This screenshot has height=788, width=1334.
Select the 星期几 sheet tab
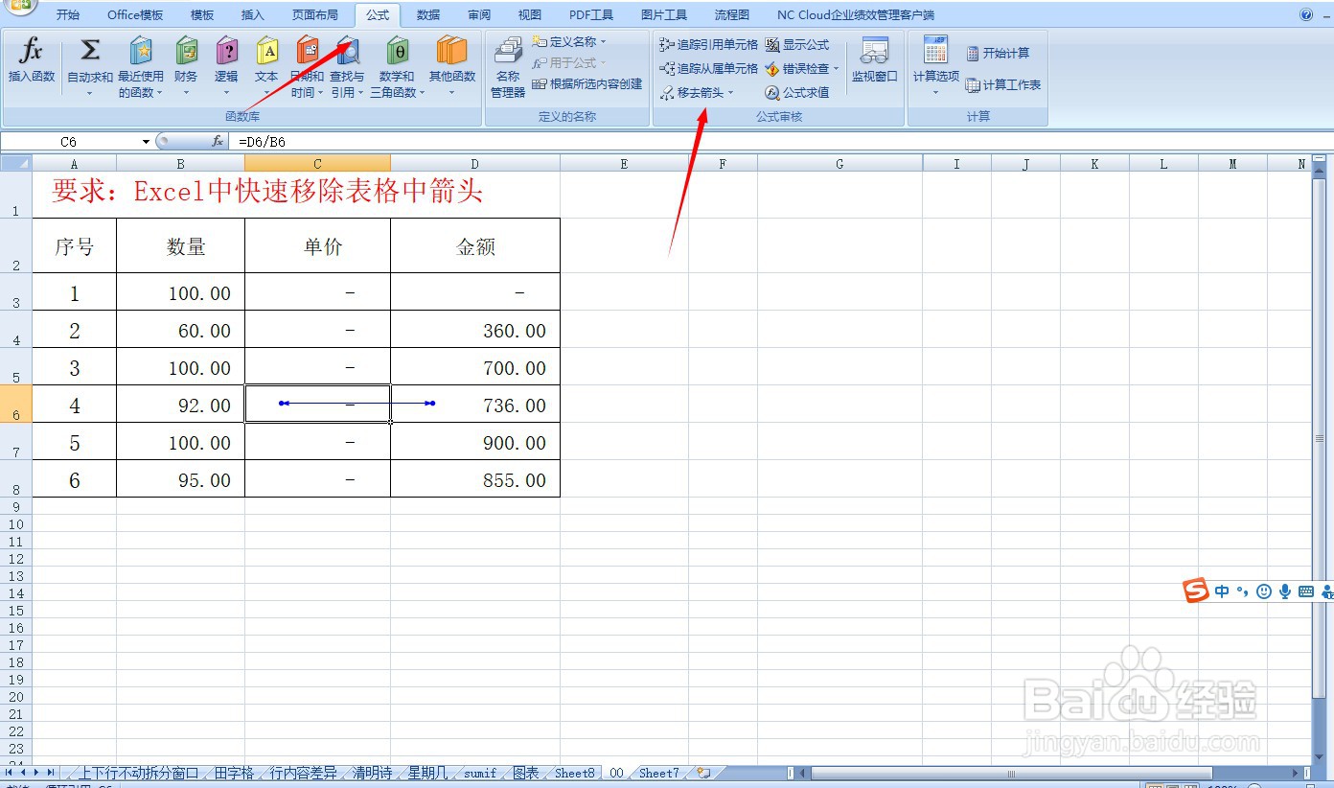click(427, 773)
